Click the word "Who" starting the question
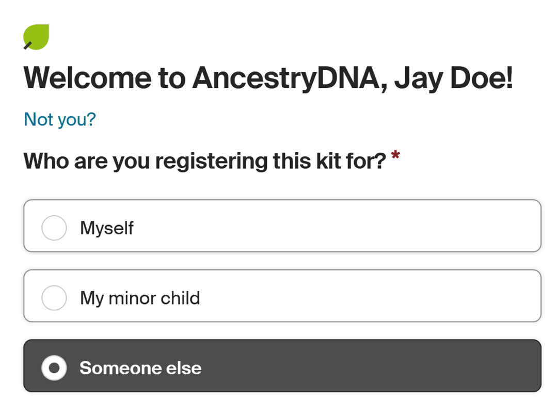This screenshot has height=414, width=558. pyautogui.click(x=46, y=161)
